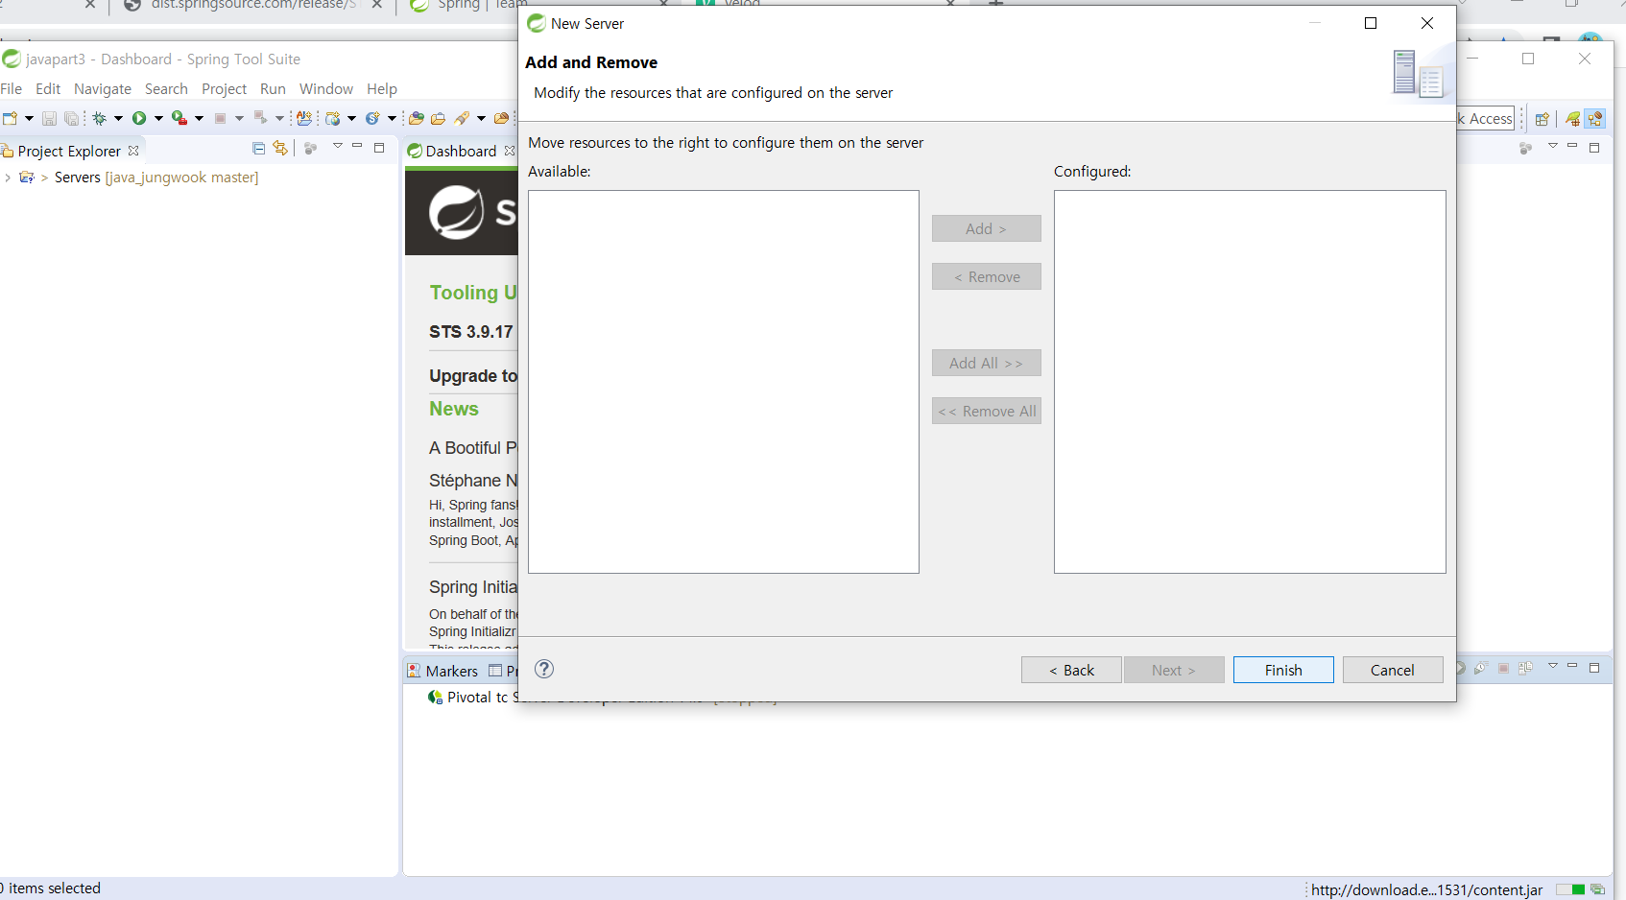Select Servers [java_jungwook master] project
This screenshot has width=1626, height=900.
[156, 178]
